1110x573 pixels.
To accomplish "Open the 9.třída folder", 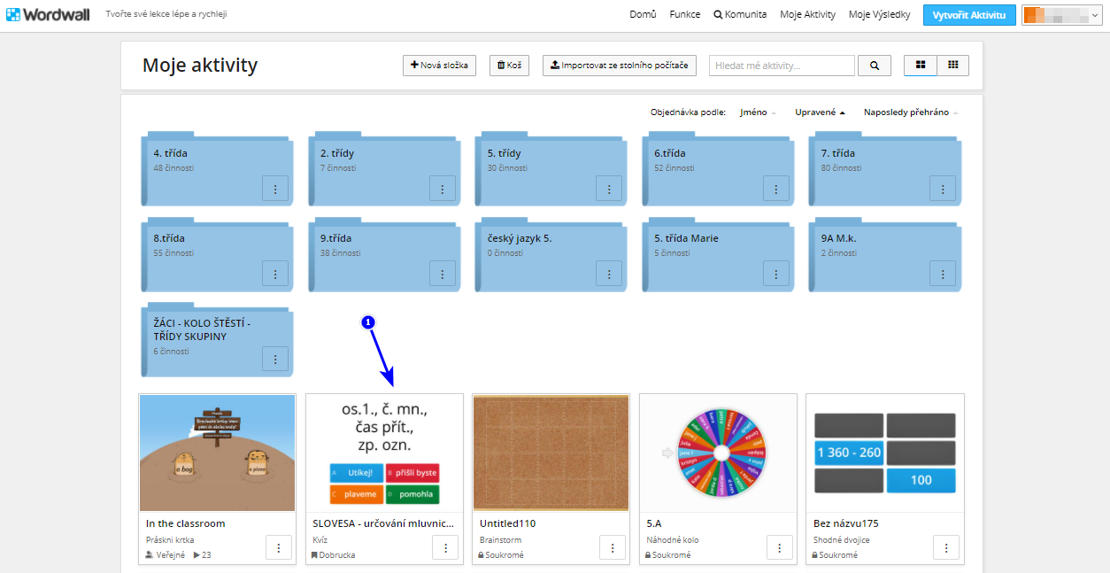I will point(385,255).
